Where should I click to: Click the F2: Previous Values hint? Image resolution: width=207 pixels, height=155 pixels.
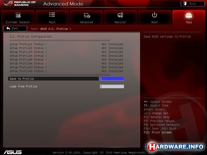(x=159, y=121)
